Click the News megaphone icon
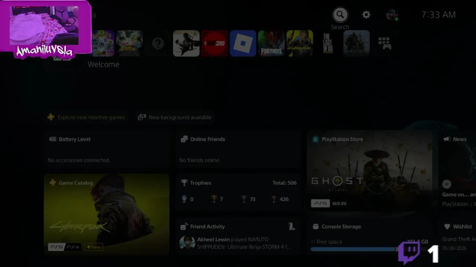 click(447, 139)
